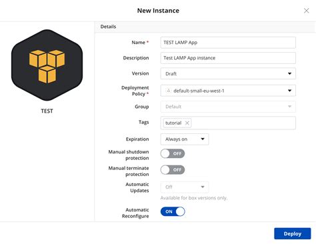This screenshot has height=244, width=316.
Task: Close the New Instance dialog
Action: coord(307,11)
